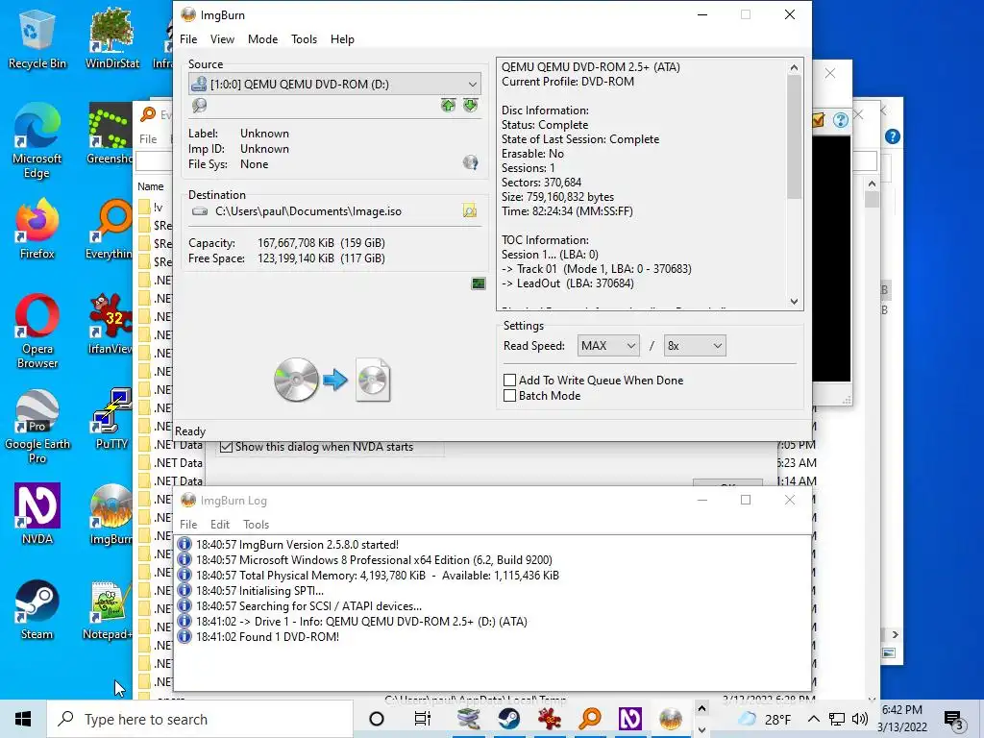Open the MAX read speed dropdown
The image size is (984, 738).
(608, 346)
